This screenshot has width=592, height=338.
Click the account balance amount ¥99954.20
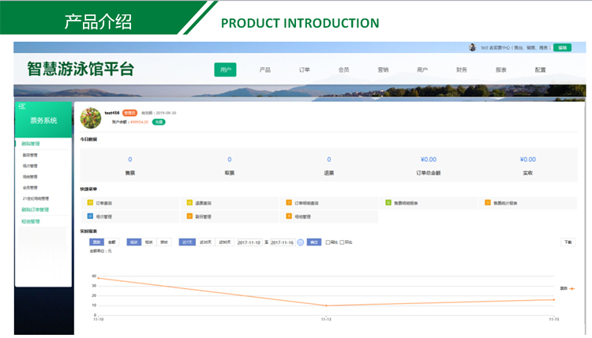click(139, 122)
